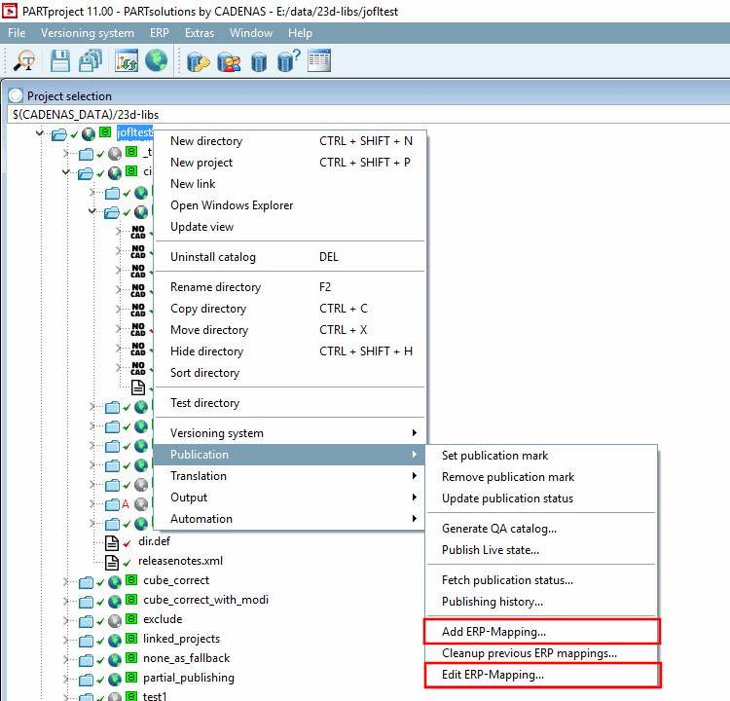Collapse the jofltest root folder node
Image resolution: width=730 pixels, height=701 pixels.
point(40,133)
